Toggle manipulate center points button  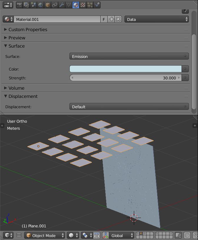point(97,235)
